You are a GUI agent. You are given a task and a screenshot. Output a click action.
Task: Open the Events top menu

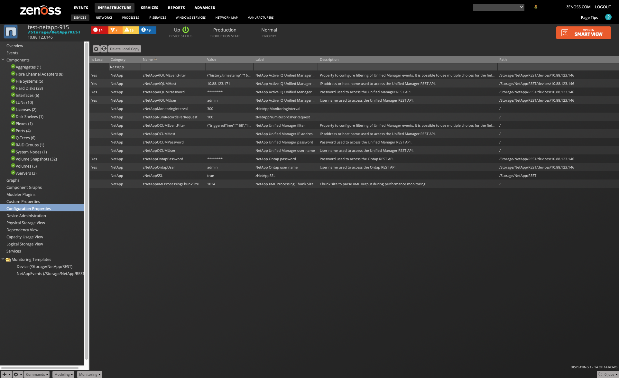pos(81,8)
